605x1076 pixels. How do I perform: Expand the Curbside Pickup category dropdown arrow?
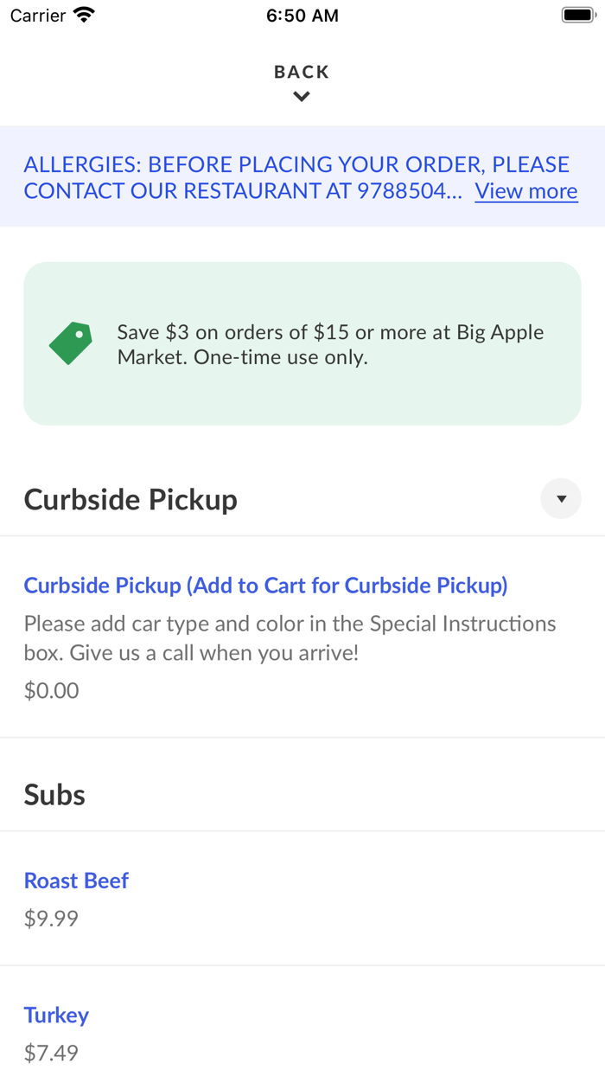coord(561,499)
